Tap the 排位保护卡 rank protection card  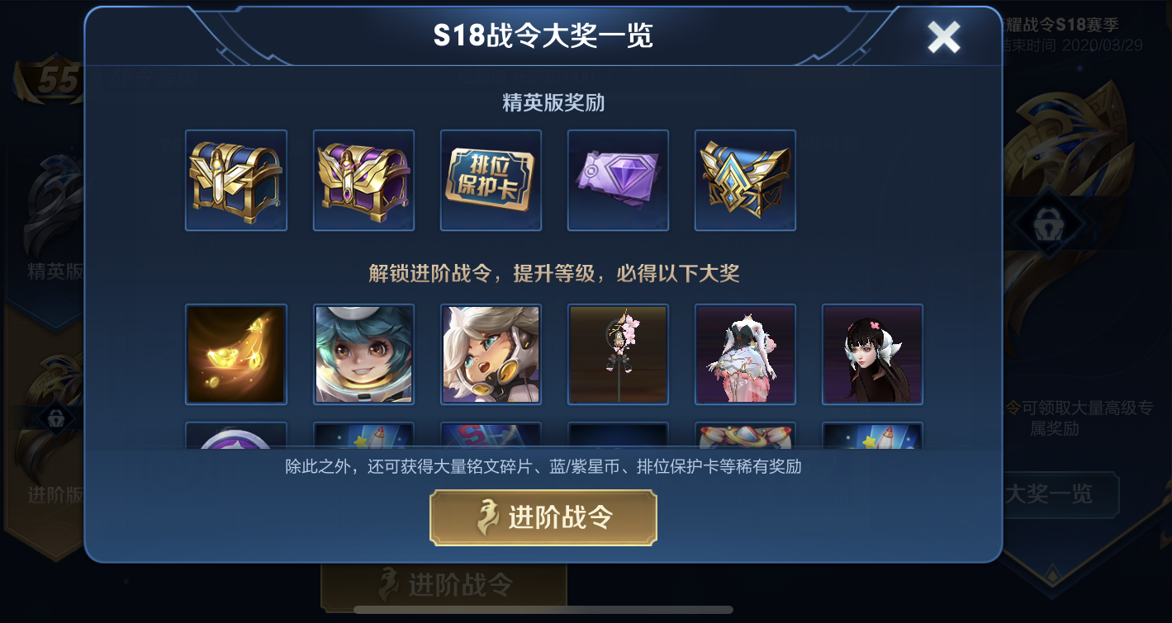[491, 180]
